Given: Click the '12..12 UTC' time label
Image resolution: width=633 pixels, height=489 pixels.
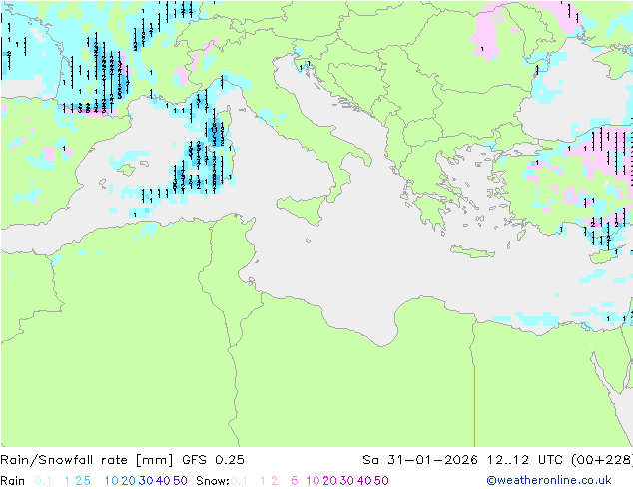Looking at the screenshot, I should [x=525, y=460].
